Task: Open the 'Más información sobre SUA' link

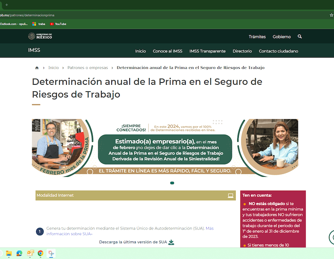Action: [x=69, y=234]
